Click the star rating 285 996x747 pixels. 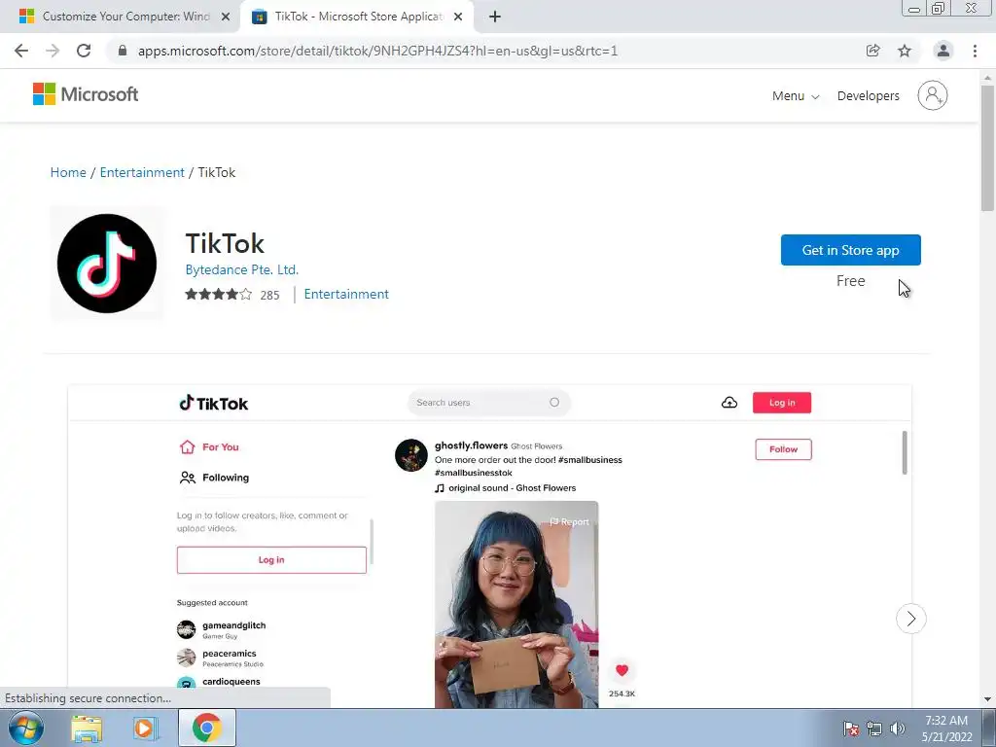pos(232,294)
